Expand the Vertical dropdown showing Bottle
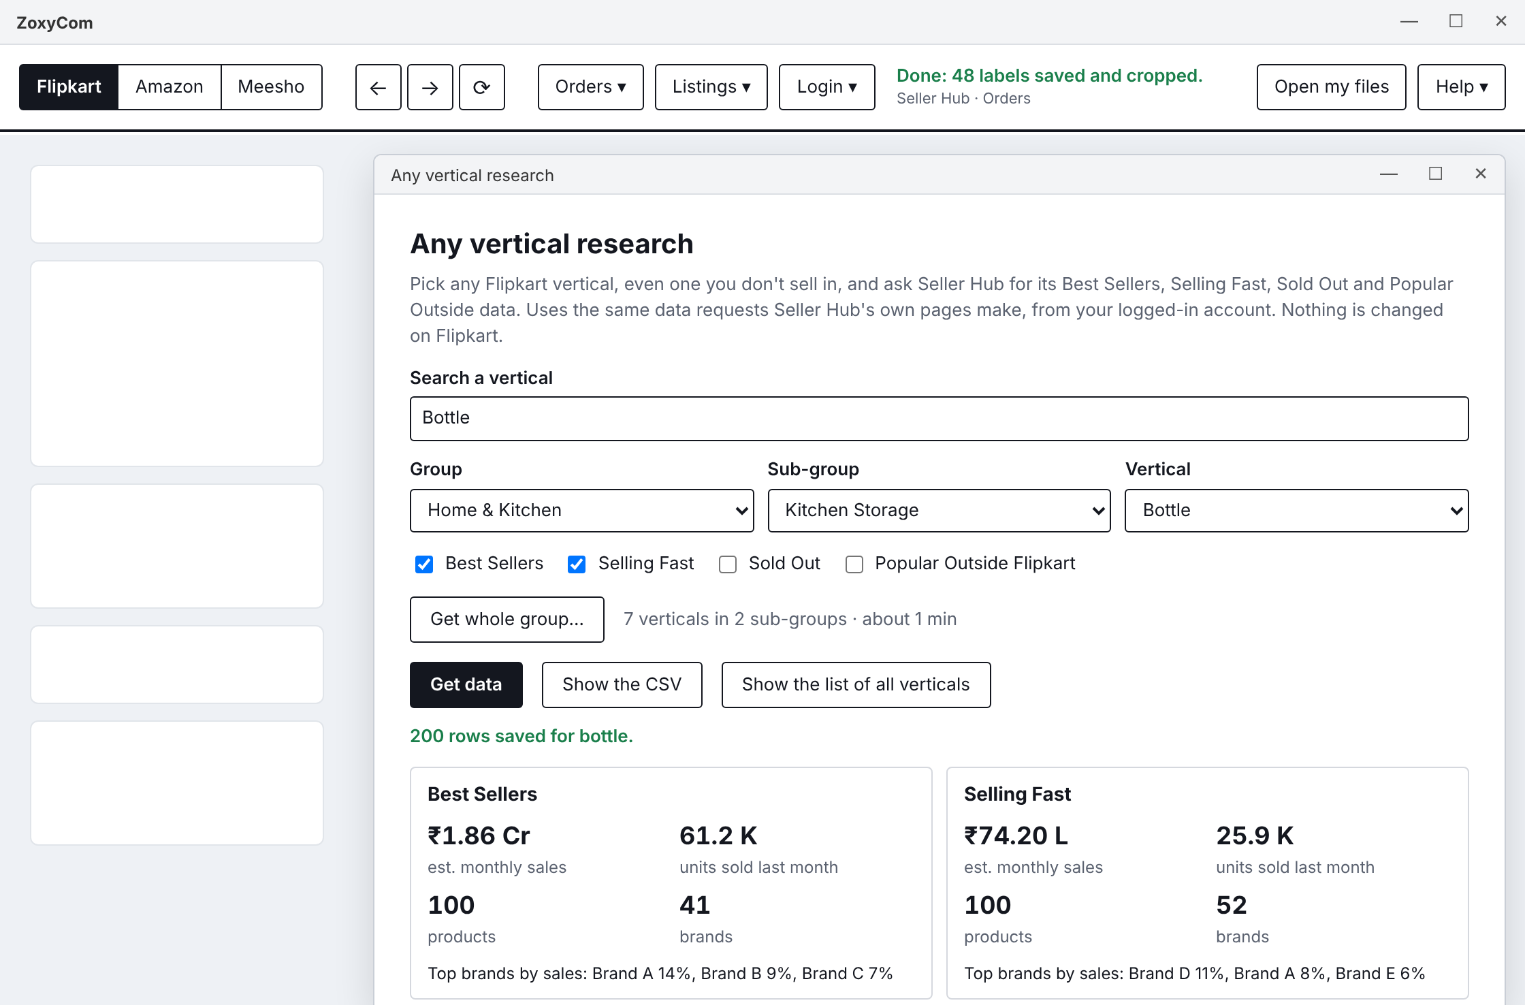Image resolution: width=1525 pixels, height=1005 pixels. click(x=1296, y=511)
